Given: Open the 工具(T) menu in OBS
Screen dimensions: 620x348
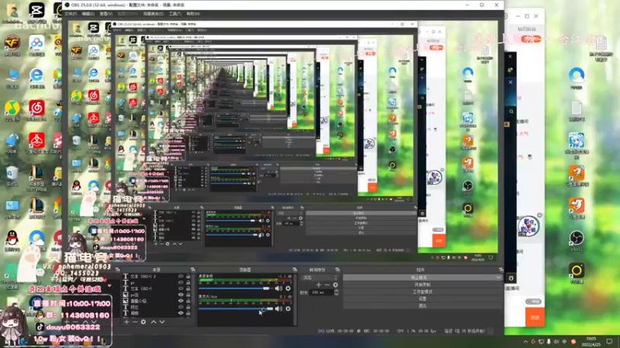Looking at the screenshot, I should [x=175, y=14].
